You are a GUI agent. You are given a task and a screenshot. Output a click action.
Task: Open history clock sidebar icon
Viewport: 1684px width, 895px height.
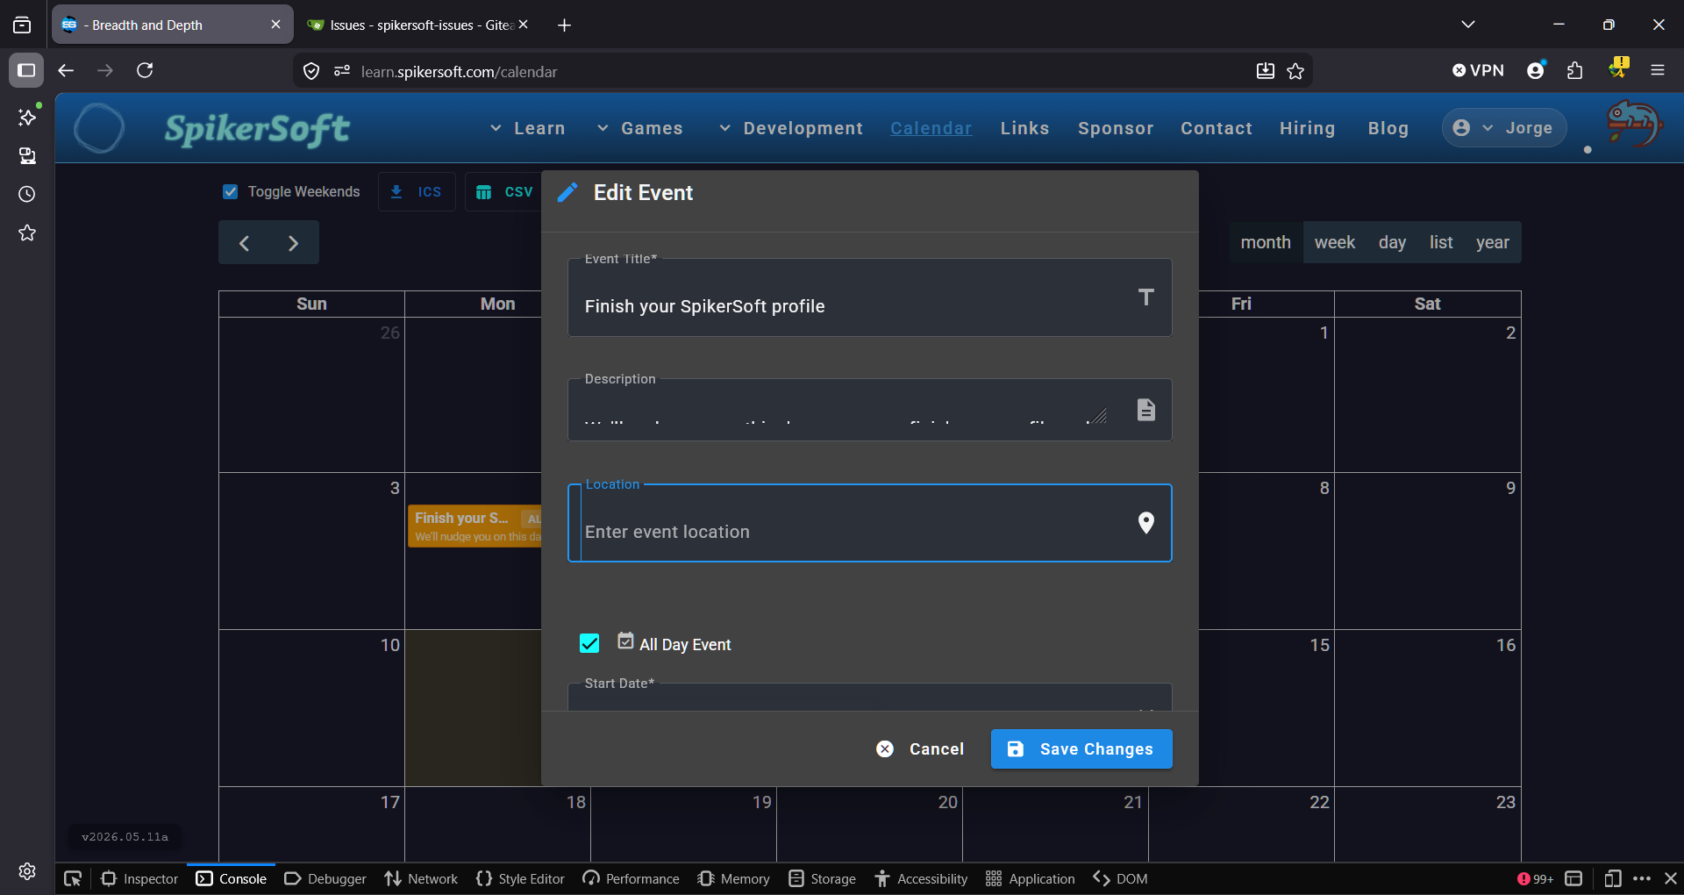pyautogui.click(x=27, y=194)
